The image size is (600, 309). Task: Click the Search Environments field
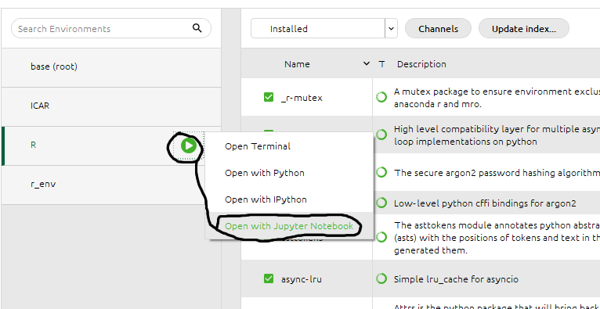point(111,28)
